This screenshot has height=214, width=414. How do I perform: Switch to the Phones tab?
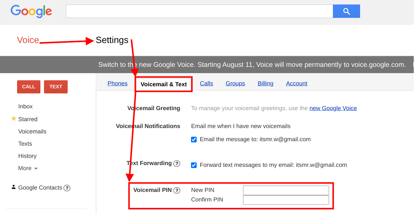point(117,84)
